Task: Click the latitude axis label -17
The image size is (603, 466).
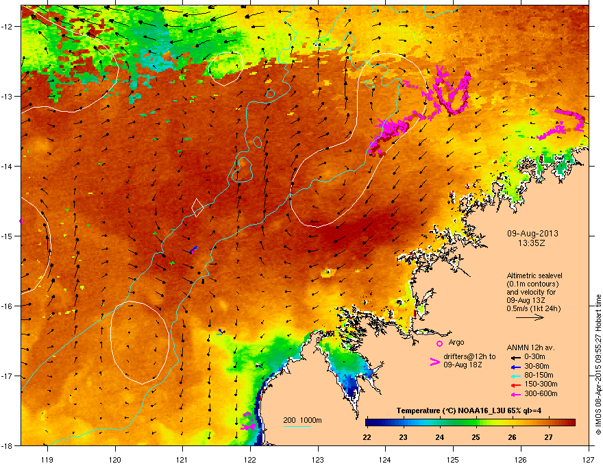Action: tap(7, 376)
